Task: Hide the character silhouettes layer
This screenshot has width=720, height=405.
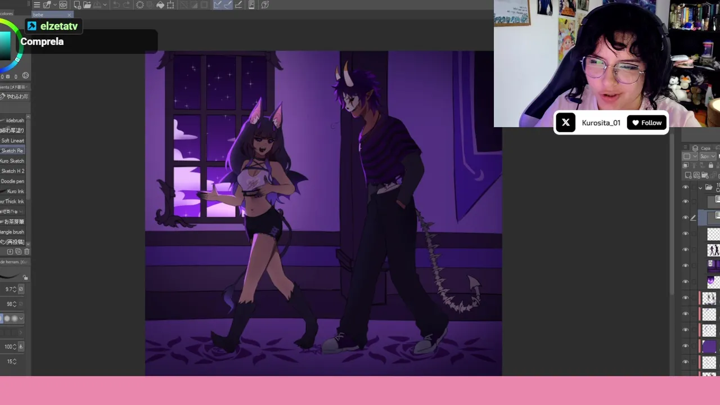Action: (x=685, y=249)
